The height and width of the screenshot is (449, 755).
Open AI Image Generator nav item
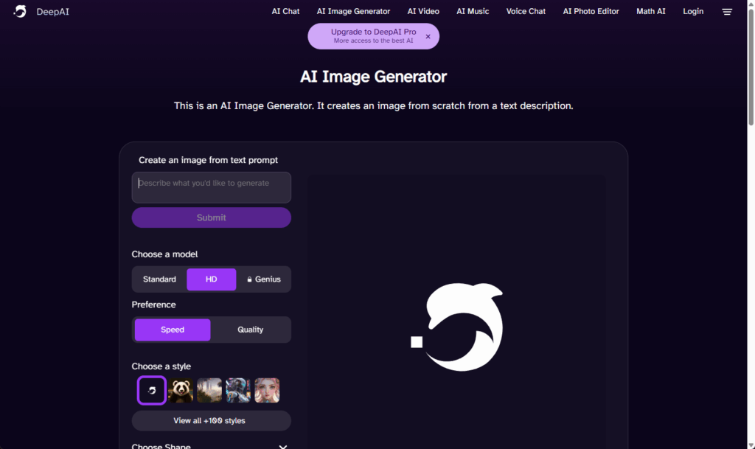(x=353, y=11)
